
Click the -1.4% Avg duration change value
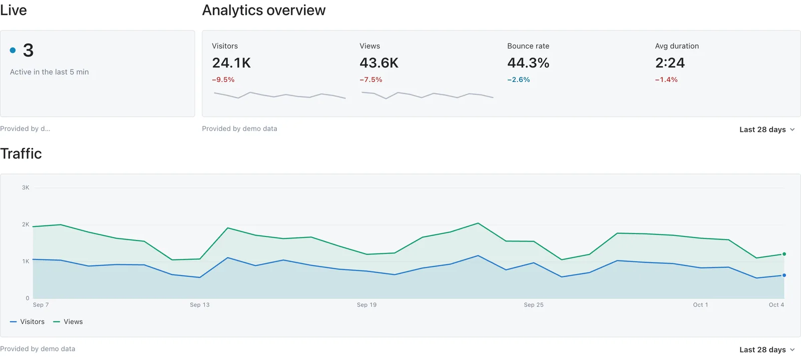[666, 79]
